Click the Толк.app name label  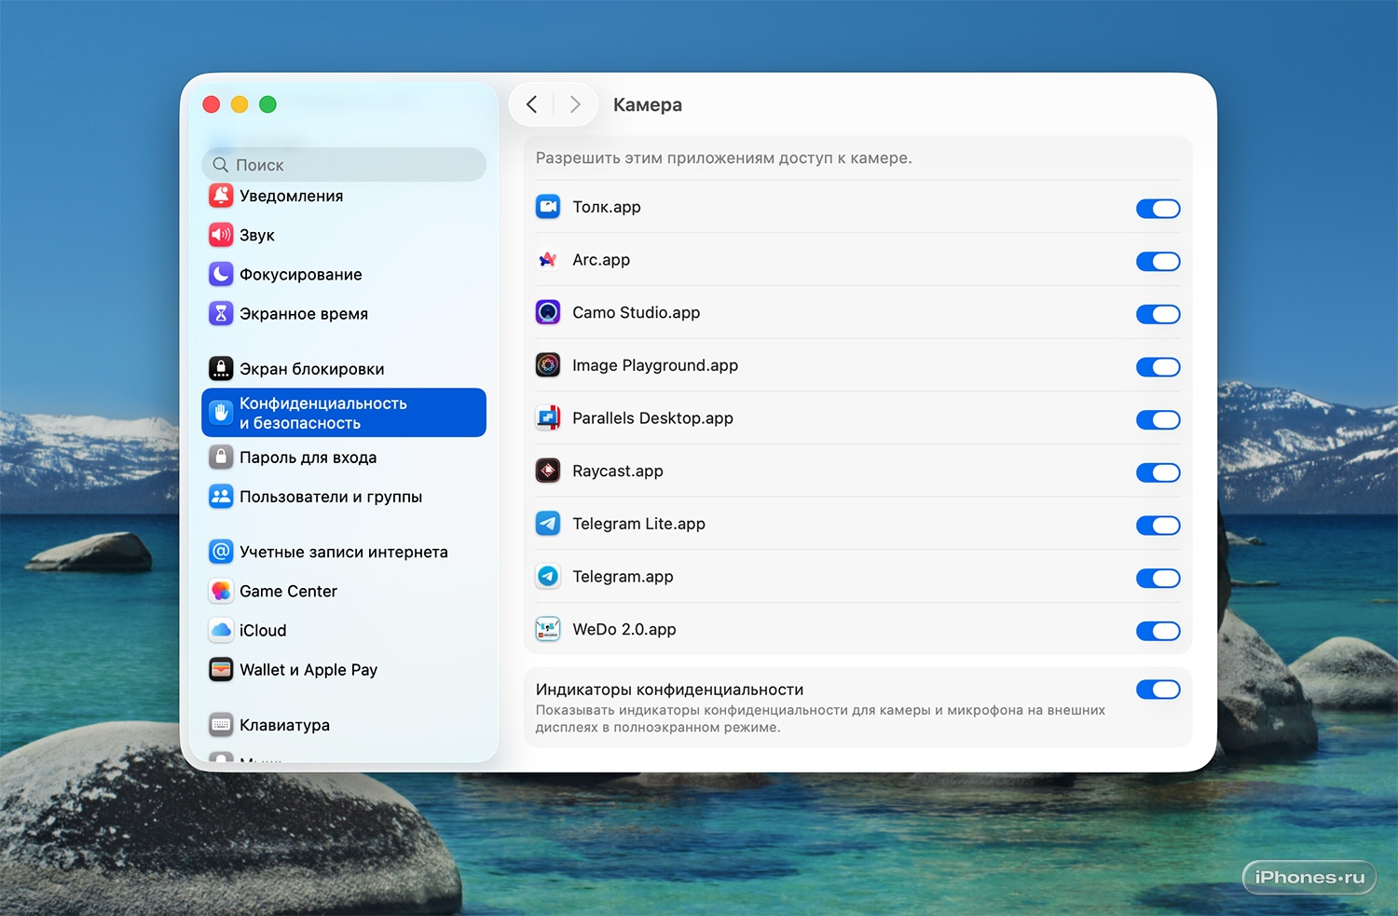coord(607,207)
